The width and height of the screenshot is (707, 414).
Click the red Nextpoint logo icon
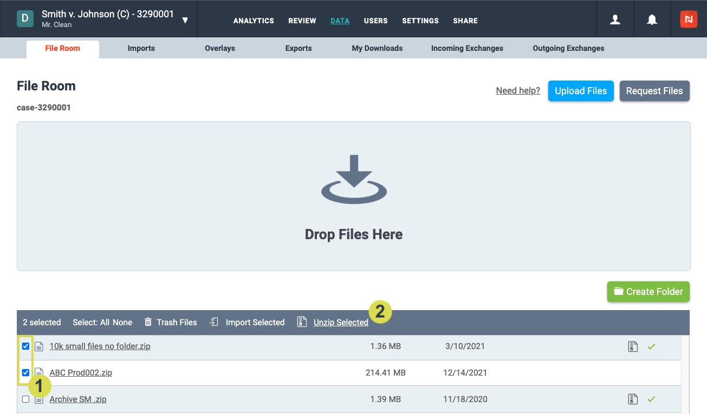(689, 19)
